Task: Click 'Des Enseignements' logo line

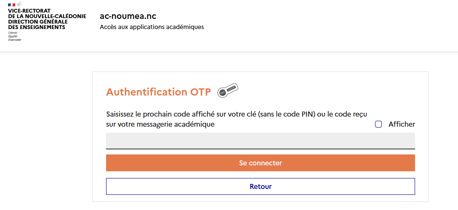Action: click(x=37, y=27)
